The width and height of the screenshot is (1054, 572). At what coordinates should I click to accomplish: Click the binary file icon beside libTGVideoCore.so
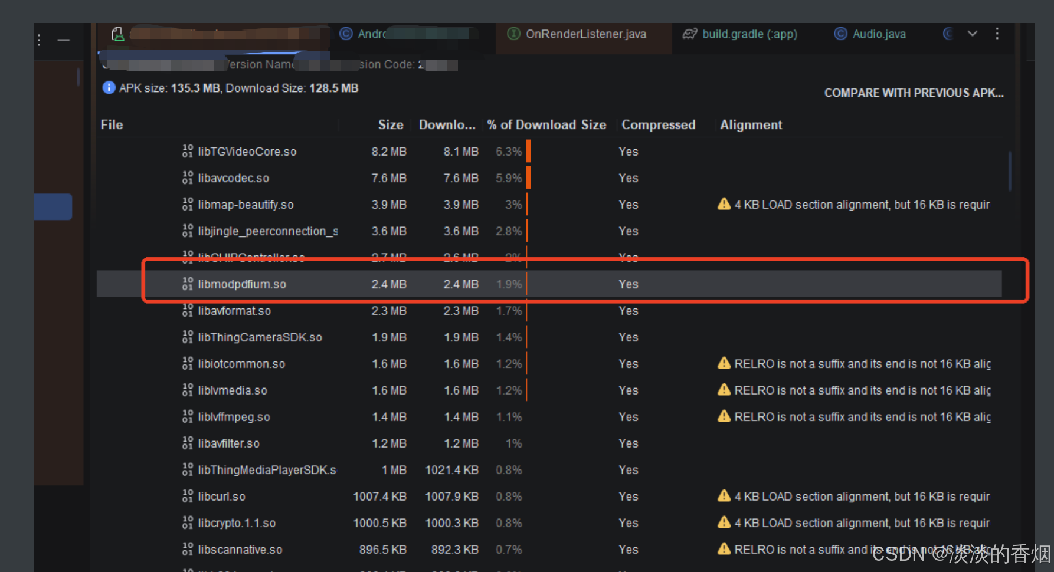coord(188,152)
